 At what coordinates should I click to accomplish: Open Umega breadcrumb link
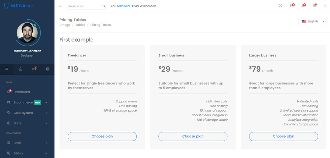(65, 25)
